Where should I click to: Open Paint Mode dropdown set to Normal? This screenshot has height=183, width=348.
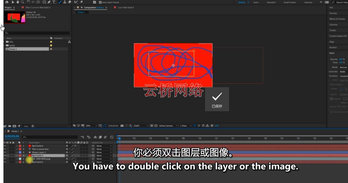pos(343,67)
